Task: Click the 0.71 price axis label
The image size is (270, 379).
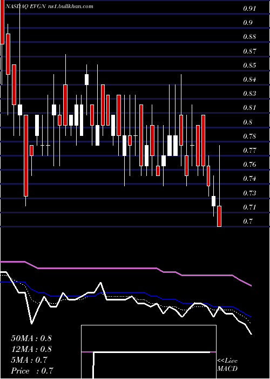Action: pos(249,207)
